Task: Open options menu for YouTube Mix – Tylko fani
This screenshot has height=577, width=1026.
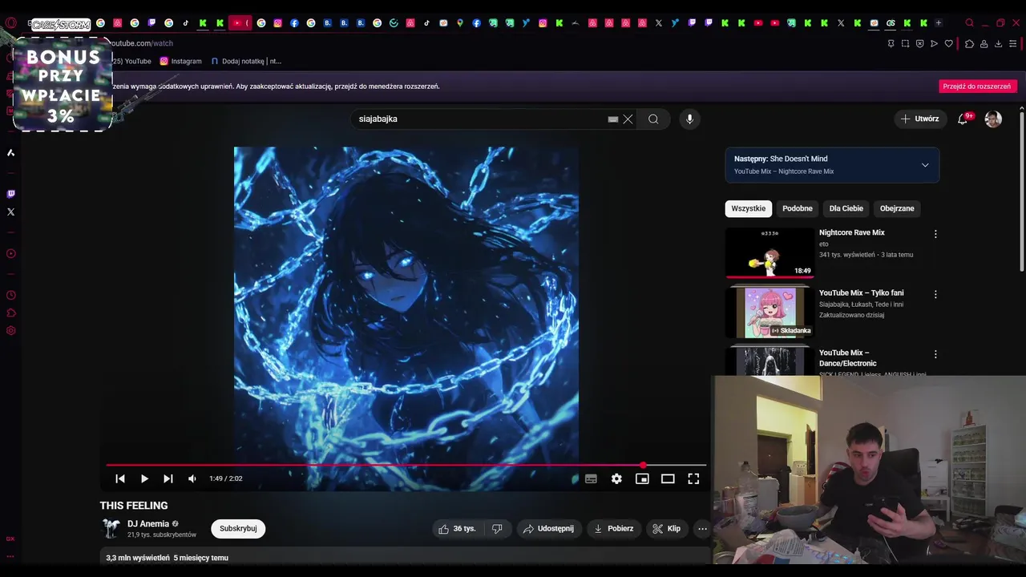Action: pos(935,294)
